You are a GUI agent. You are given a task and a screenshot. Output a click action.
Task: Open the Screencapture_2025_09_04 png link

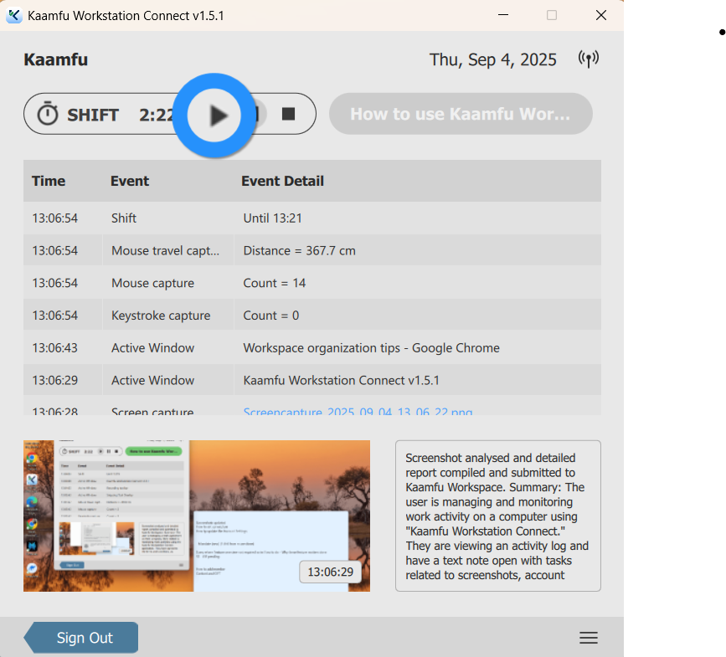[x=358, y=412]
